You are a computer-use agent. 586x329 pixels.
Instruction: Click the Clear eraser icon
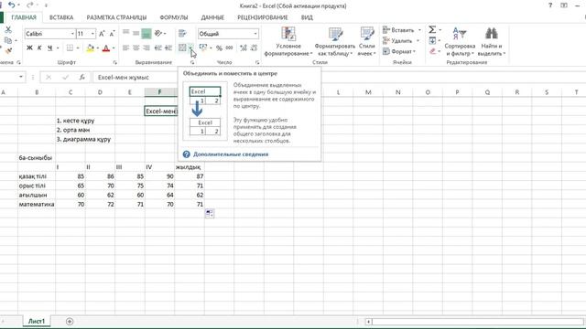point(432,51)
